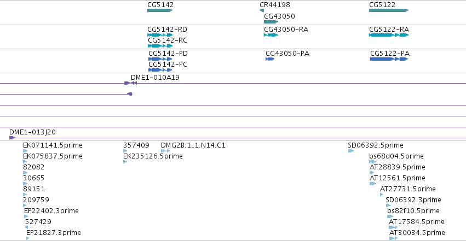Select the CG5142 gene glyph
The image size is (466, 241).
(x=160, y=10)
